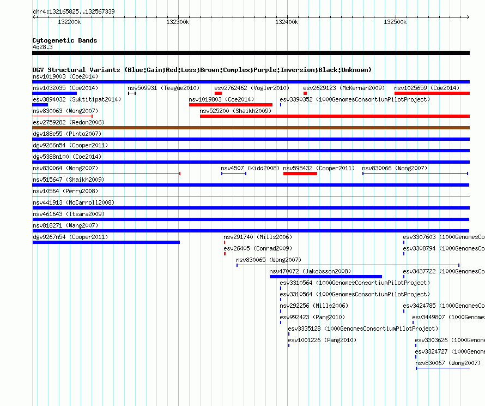This screenshot has height=406, width=485.
Task: Open nsv830067 (Wong2007) label
Action: pyautogui.click(x=447, y=363)
